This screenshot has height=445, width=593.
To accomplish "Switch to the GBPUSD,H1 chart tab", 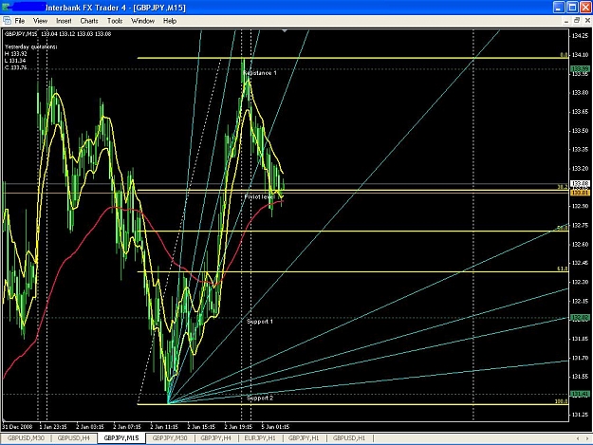I will (x=349, y=438).
